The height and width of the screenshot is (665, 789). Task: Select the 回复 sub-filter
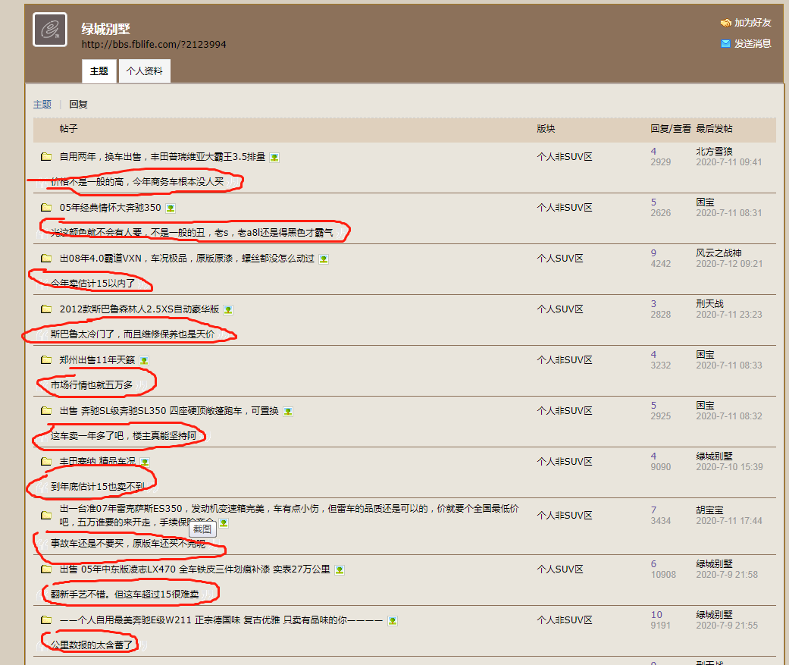point(79,104)
